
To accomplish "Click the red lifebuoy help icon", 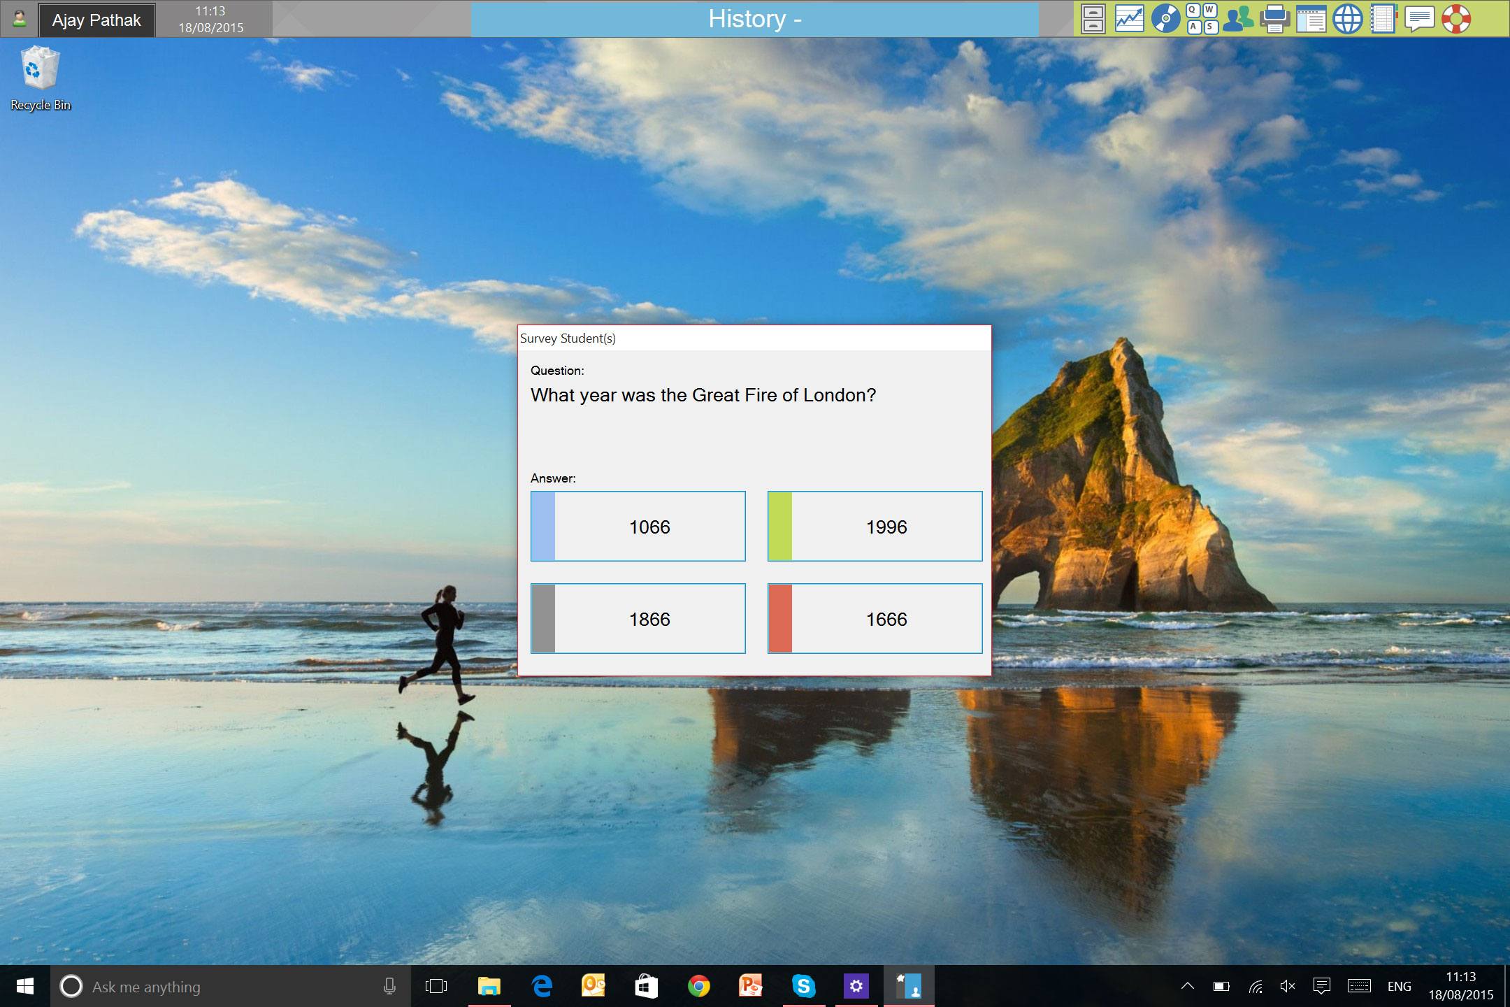I will point(1456,19).
